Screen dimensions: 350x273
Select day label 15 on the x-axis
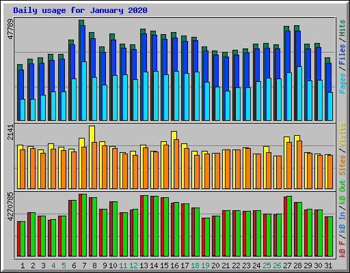coord(164,265)
